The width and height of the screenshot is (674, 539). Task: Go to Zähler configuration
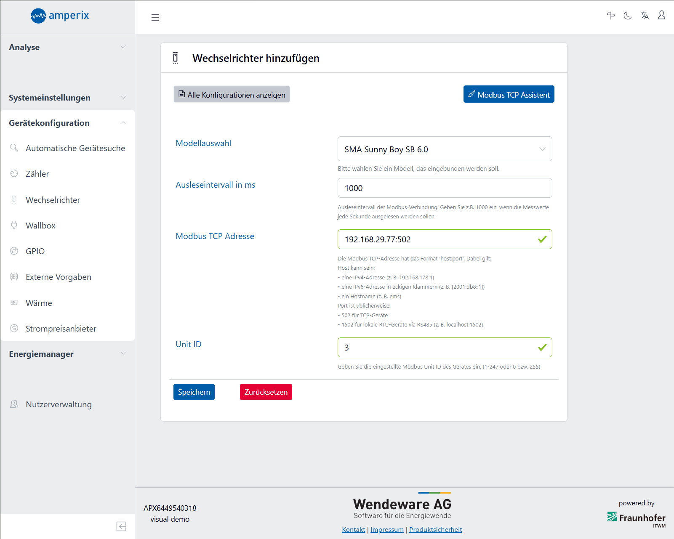[x=37, y=174]
